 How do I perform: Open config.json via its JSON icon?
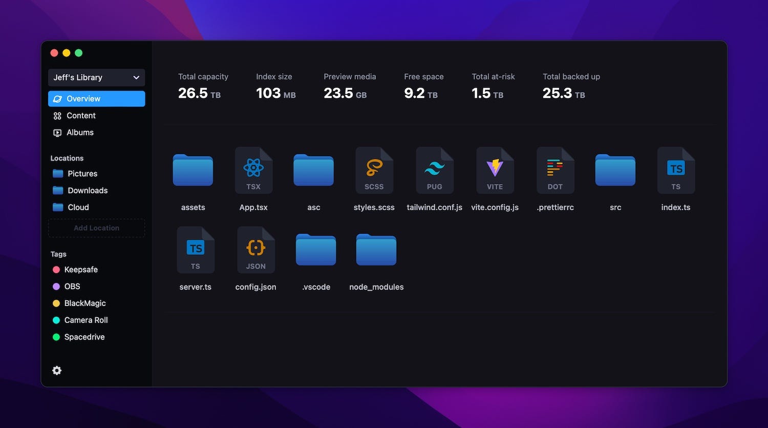pyautogui.click(x=255, y=250)
